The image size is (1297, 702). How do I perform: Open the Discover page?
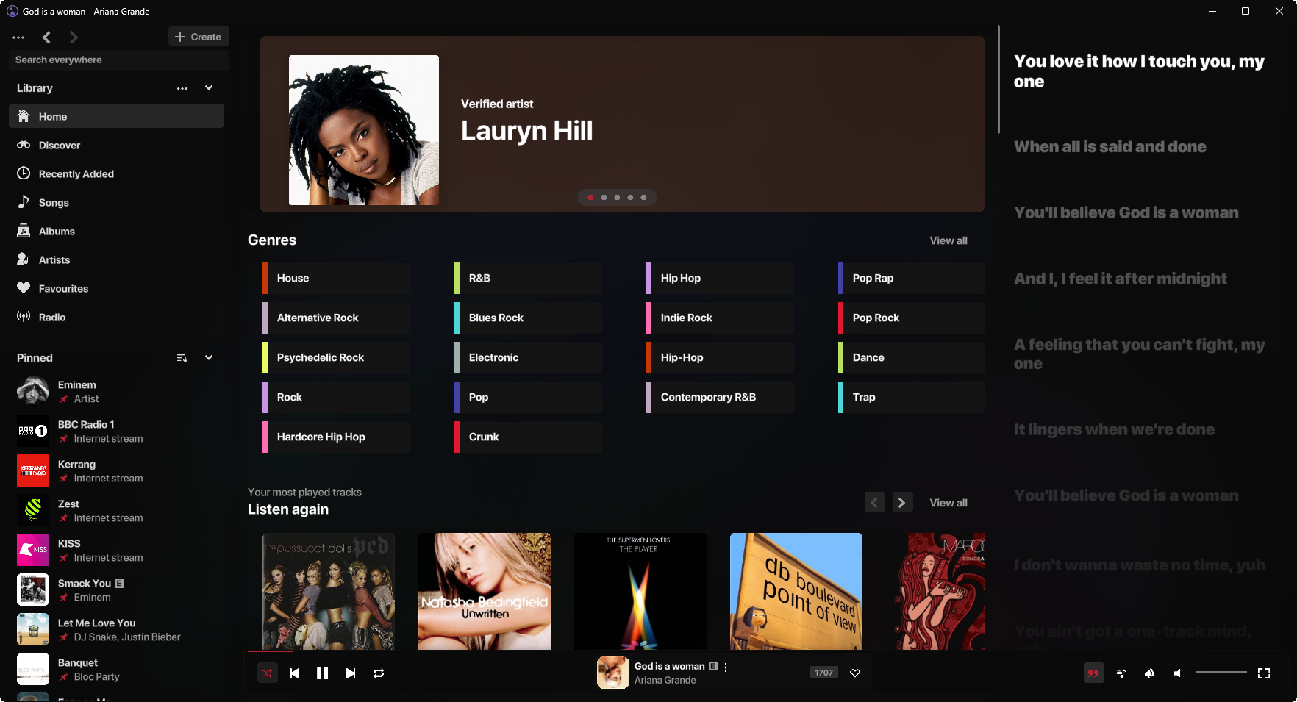[116, 145]
